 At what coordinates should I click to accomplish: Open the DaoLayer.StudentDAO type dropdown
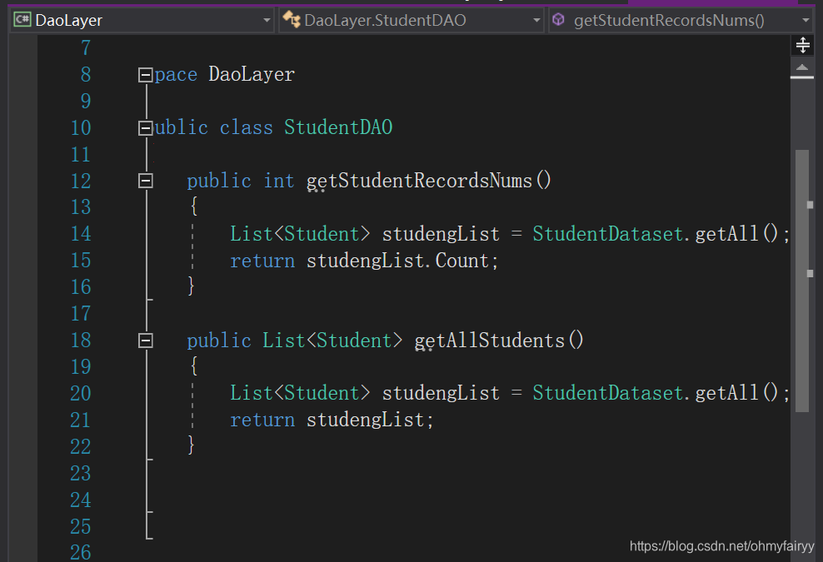[x=411, y=21]
